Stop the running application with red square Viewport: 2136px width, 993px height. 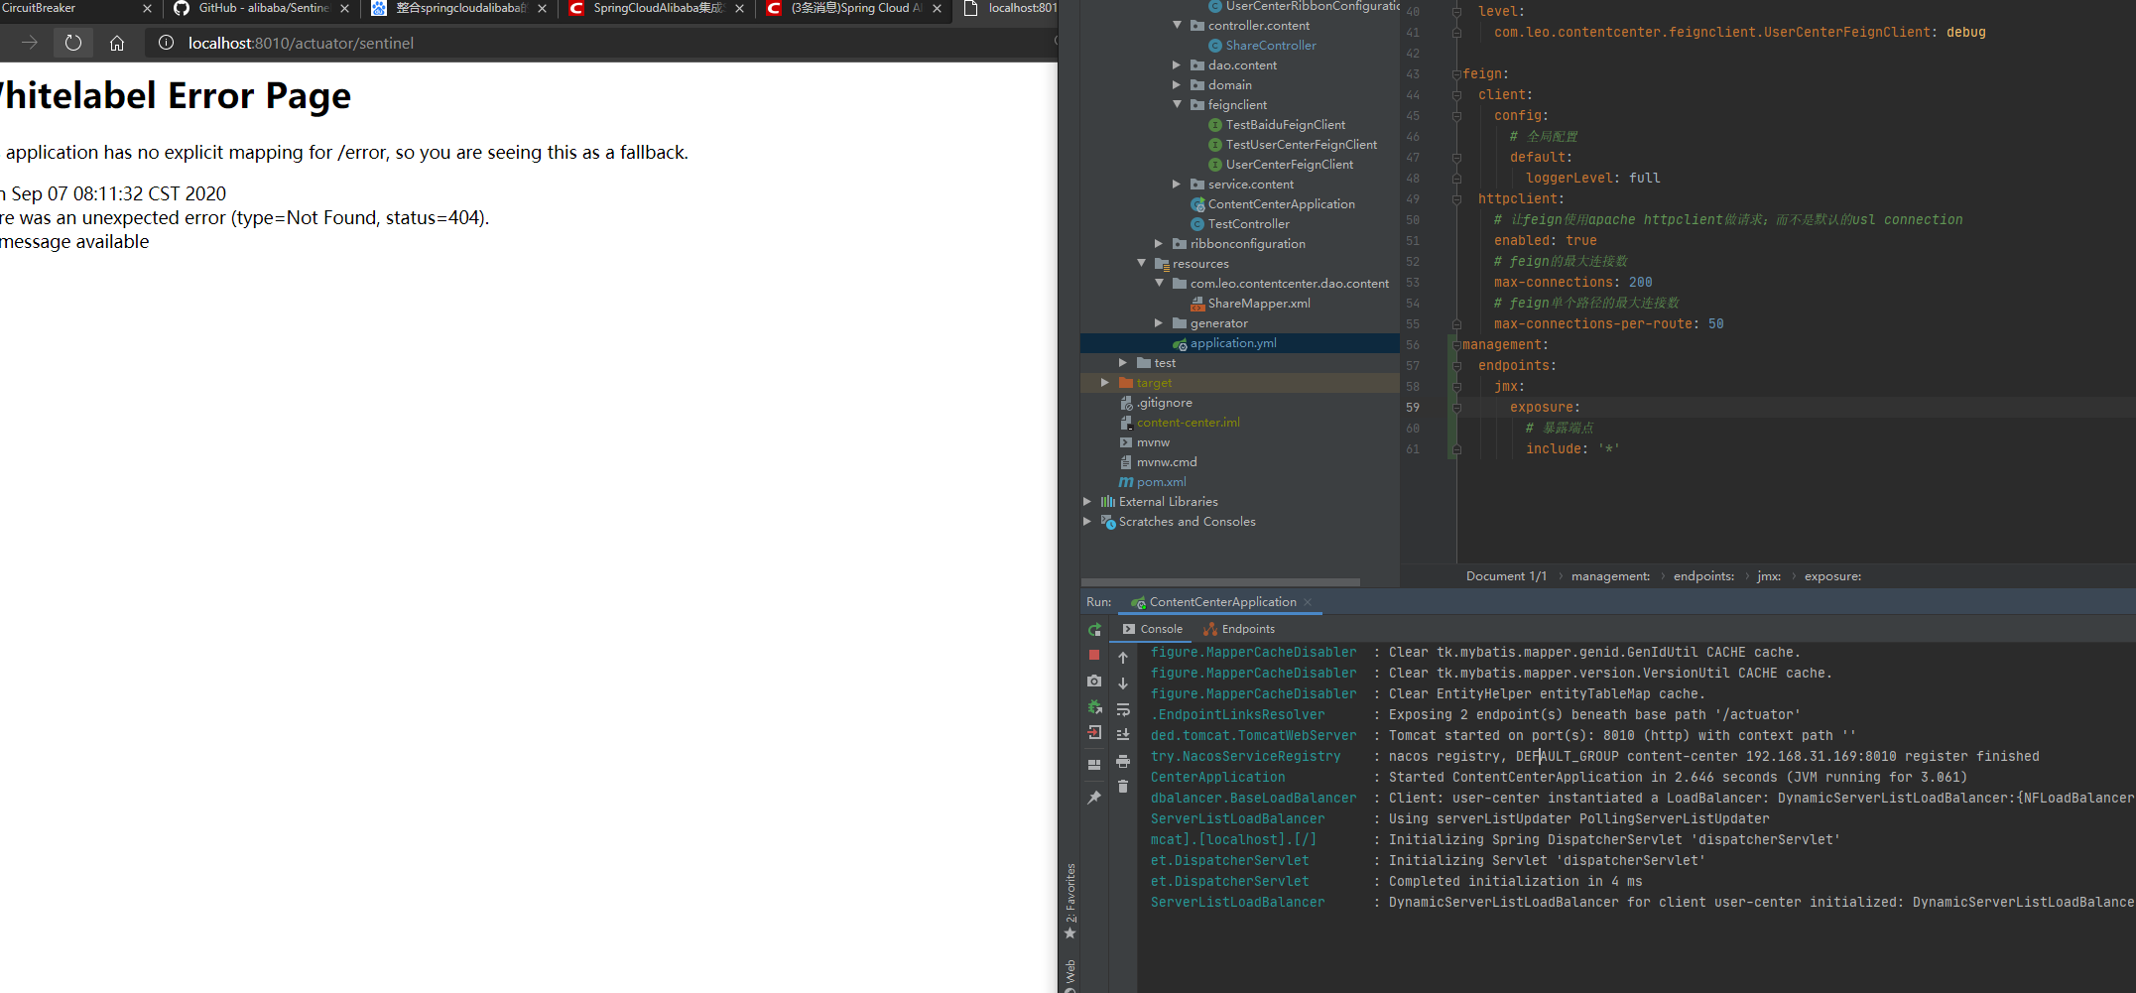[1094, 655]
